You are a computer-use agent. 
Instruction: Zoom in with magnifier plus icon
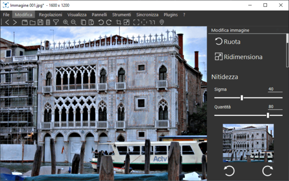[66, 23]
